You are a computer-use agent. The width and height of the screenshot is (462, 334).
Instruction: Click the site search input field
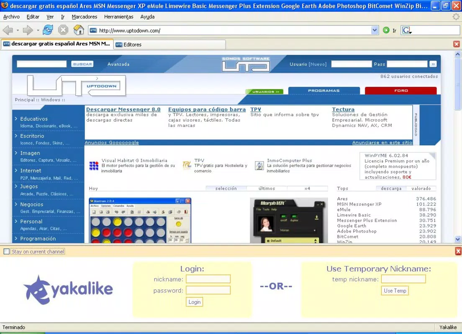tap(41, 64)
